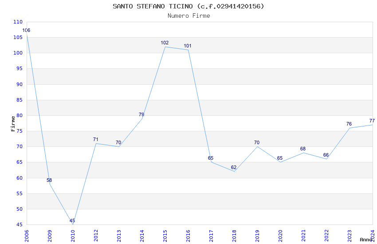Click the subtitle Numero Firme
The width and height of the screenshot is (377, 244).
[189, 16]
